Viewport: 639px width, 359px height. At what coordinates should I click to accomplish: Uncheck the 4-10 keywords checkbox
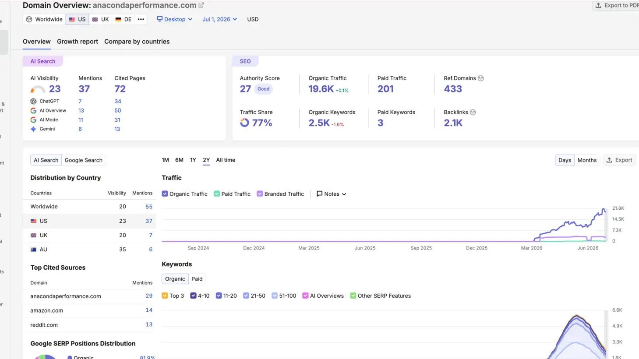(193, 296)
